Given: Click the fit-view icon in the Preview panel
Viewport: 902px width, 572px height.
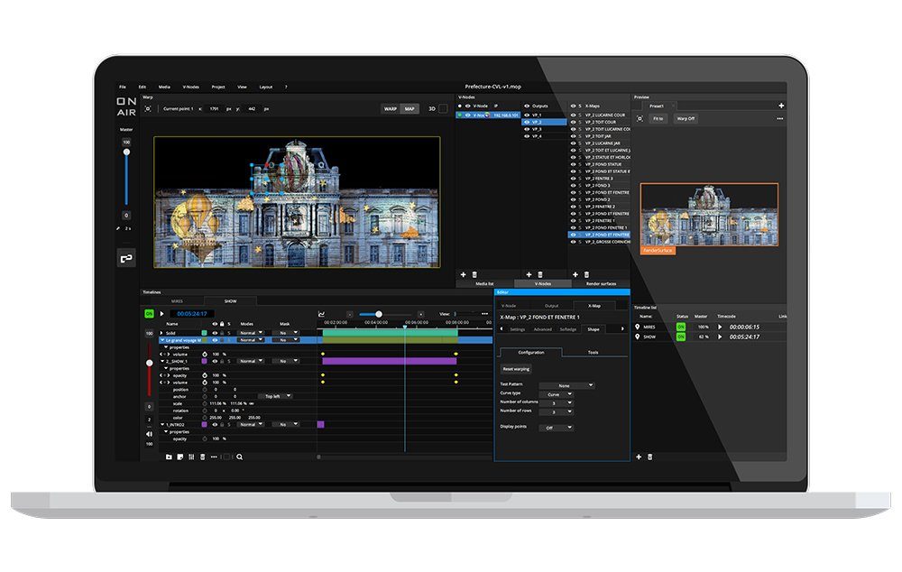Looking at the screenshot, I should pos(640,118).
